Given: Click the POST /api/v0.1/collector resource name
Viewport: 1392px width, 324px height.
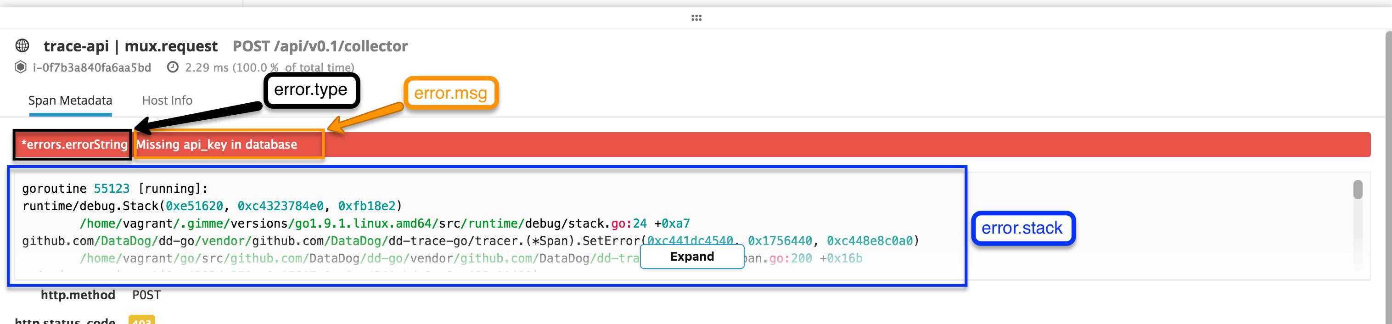Looking at the screenshot, I should point(320,46).
